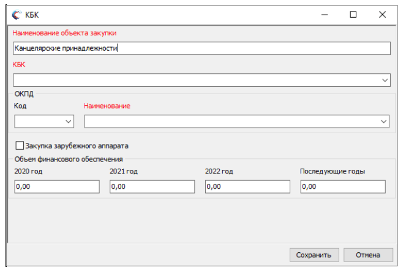Click the КБК window title bar text

32,14
